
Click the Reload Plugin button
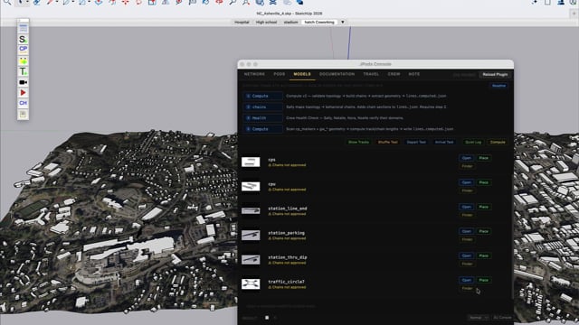[495, 74]
